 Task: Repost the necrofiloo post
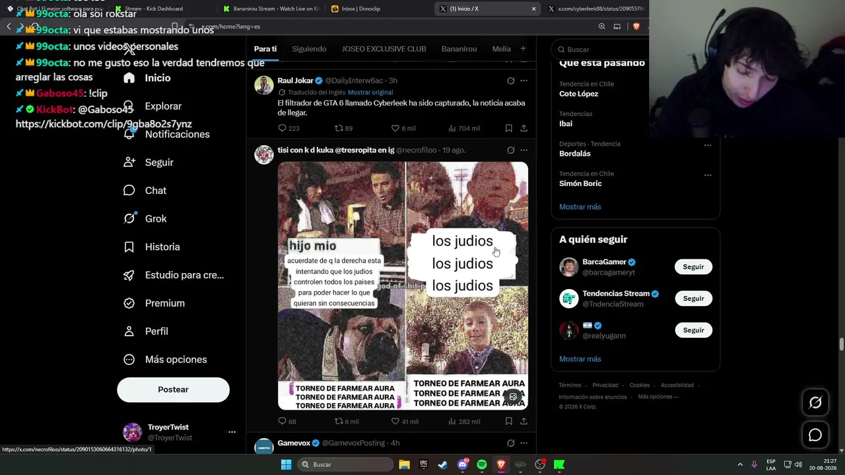tap(339, 421)
